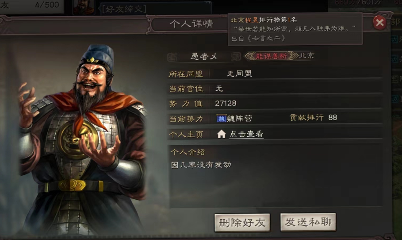This screenshot has height=240, width=402.
Task: Click the blue 魏 faction badge icon
Action: click(x=221, y=118)
